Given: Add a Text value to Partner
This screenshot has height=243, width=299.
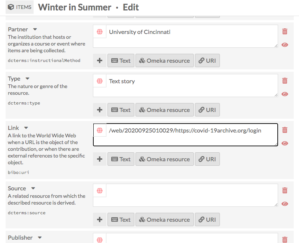Looking at the screenshot, I should 121,60.
